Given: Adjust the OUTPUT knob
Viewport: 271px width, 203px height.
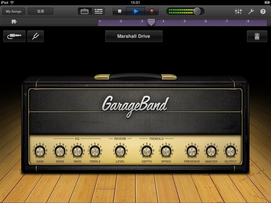Looking at the screenshot, I should [x=230, y=151].
